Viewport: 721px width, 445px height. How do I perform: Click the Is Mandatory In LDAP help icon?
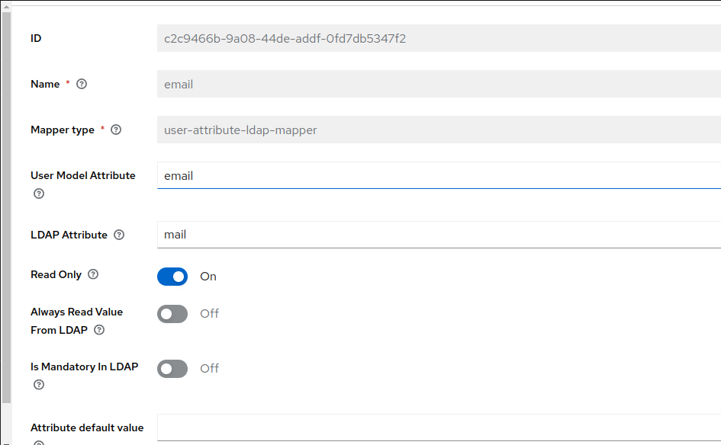(39, 385)
